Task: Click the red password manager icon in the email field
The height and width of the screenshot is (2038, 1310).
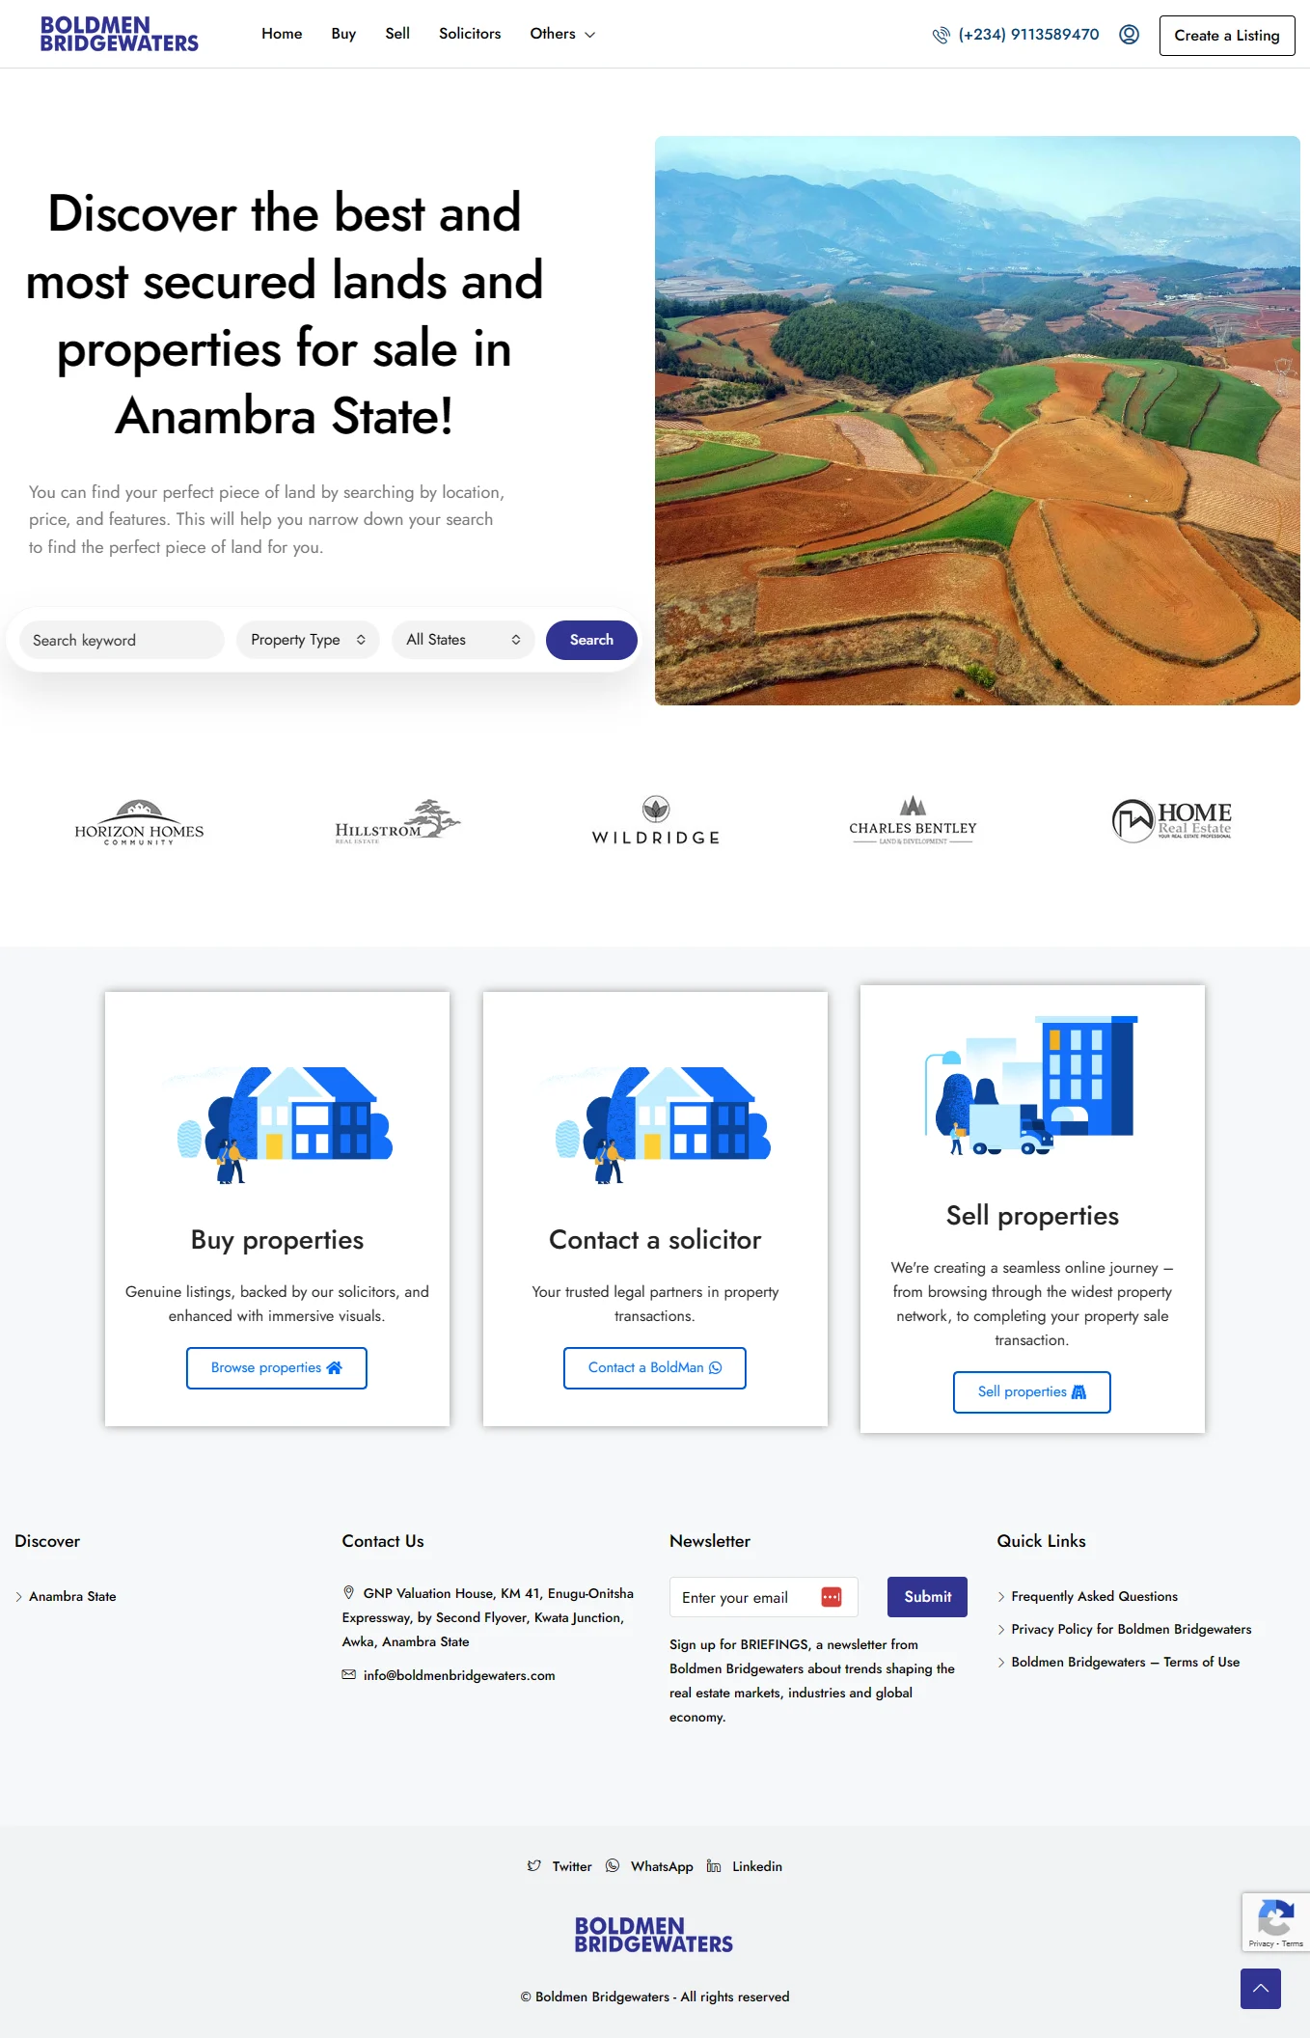Action: (x=832, y=1597)
